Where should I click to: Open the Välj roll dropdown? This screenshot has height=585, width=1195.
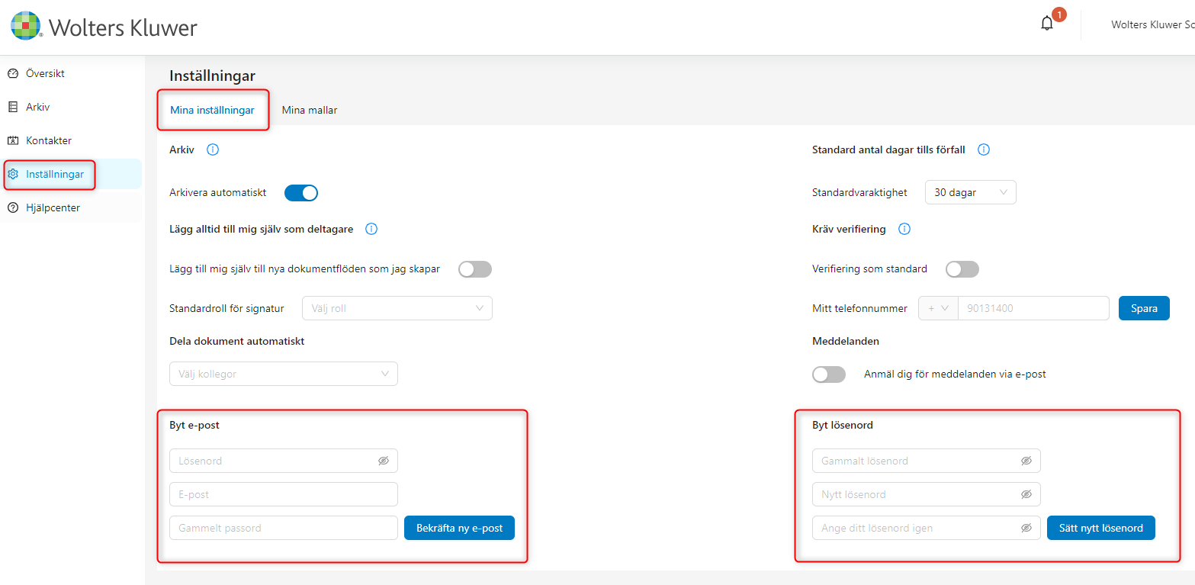[397, 308]
